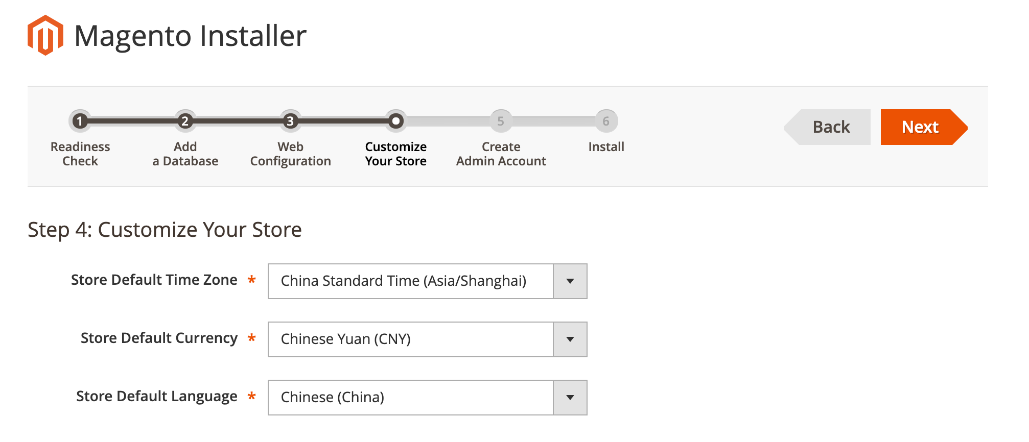This screenshot has width=1029, height=442.
Task: Select the Customize Your Store step label
Action: point(396,154)
